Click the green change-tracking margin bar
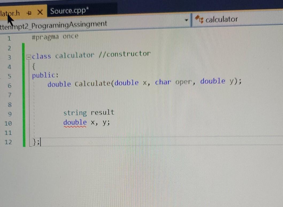 pos(24,94)
